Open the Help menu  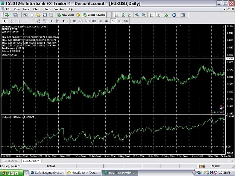coord(70,9)
